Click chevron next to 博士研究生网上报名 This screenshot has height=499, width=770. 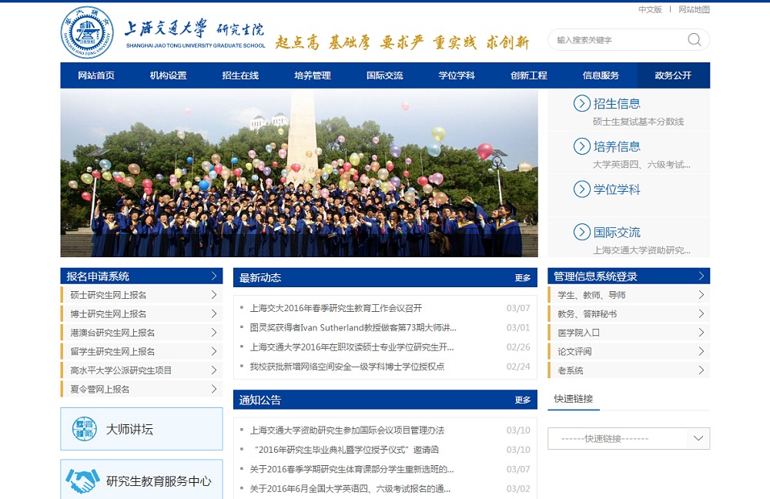click(213, 313)
